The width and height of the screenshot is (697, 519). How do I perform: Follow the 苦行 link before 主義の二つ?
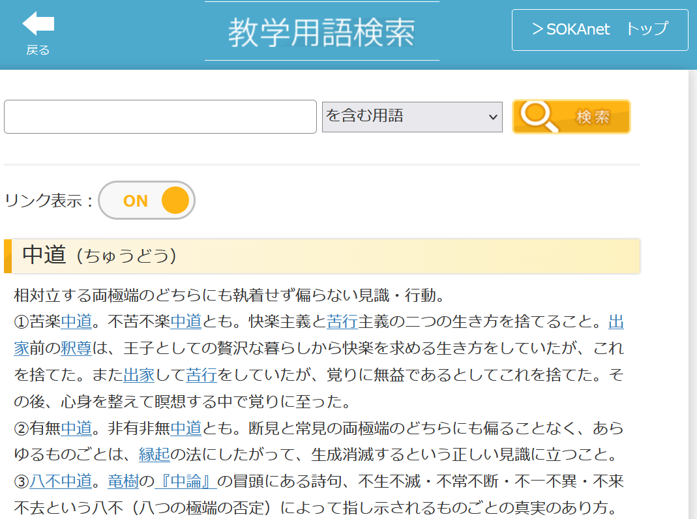[x=342, y=322]
